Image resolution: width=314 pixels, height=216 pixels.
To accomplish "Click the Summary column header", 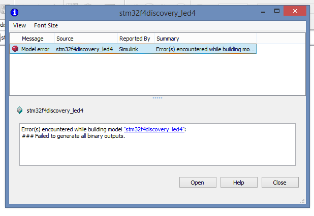I will click(205, 39).
